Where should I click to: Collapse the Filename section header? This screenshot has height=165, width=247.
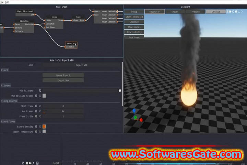6,86
